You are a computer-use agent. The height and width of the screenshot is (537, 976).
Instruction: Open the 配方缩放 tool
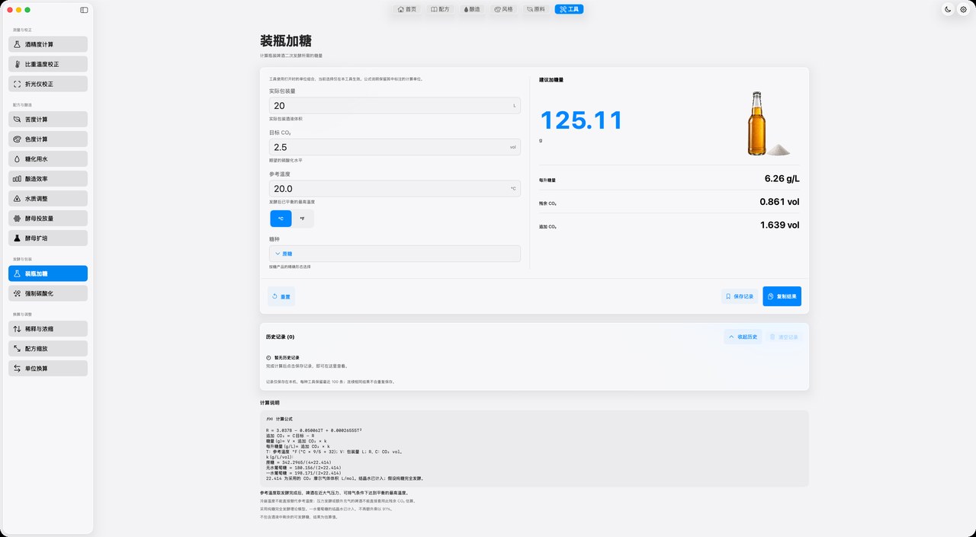tap(48, 349)
